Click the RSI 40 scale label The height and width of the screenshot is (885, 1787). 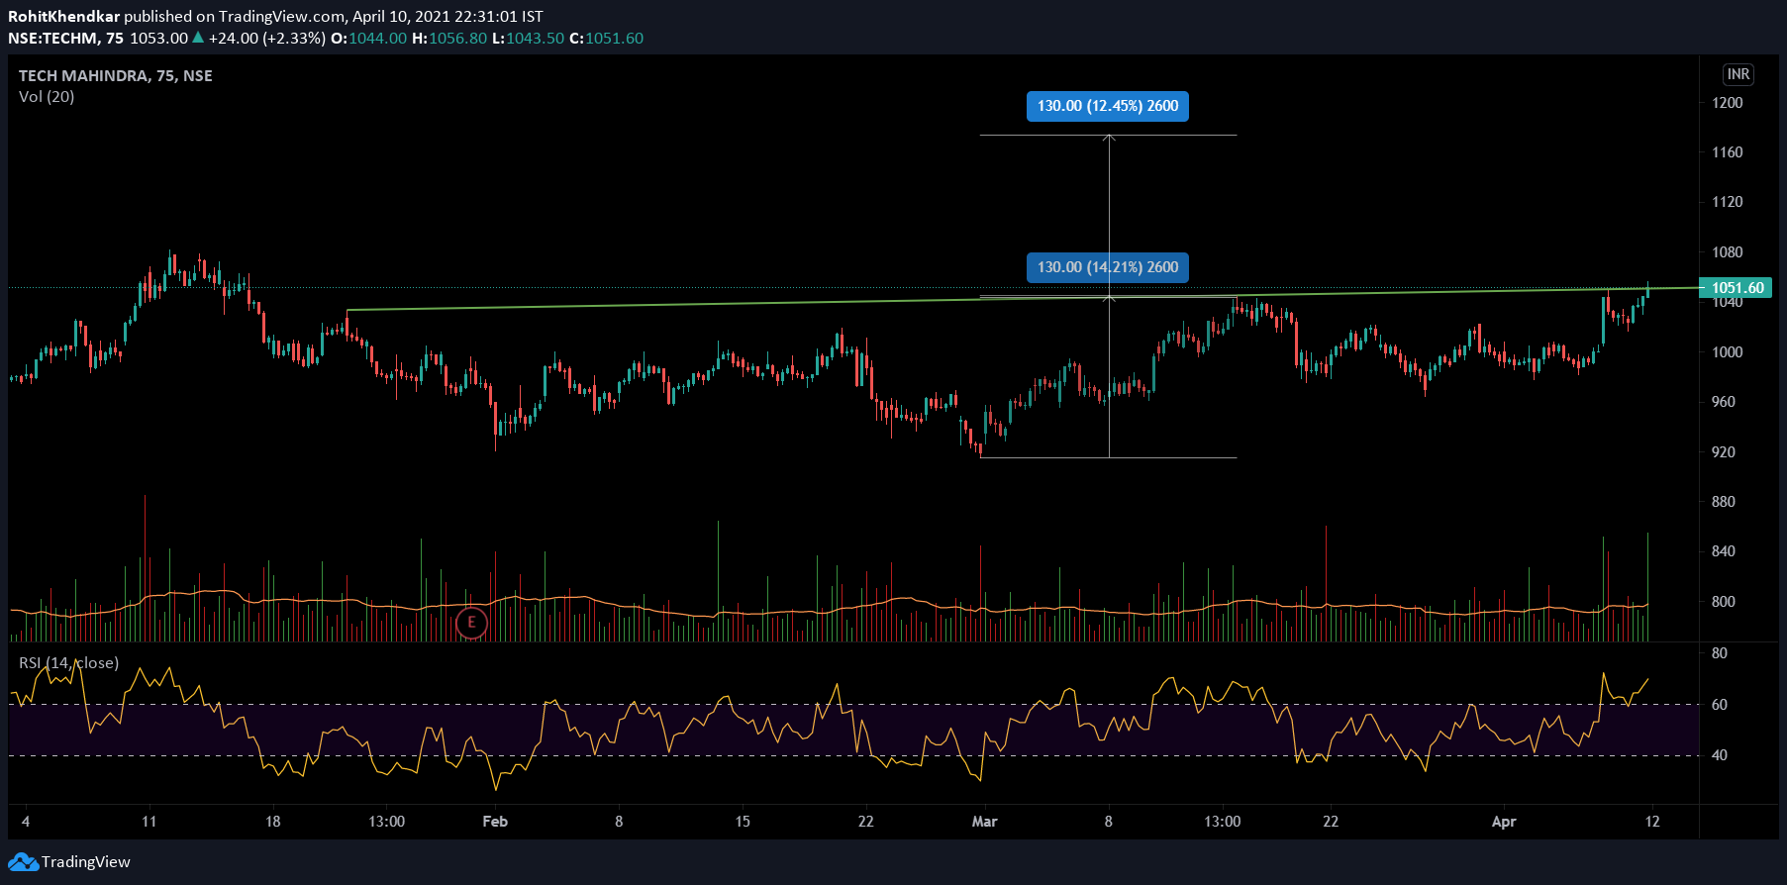tap(1720, 755)
